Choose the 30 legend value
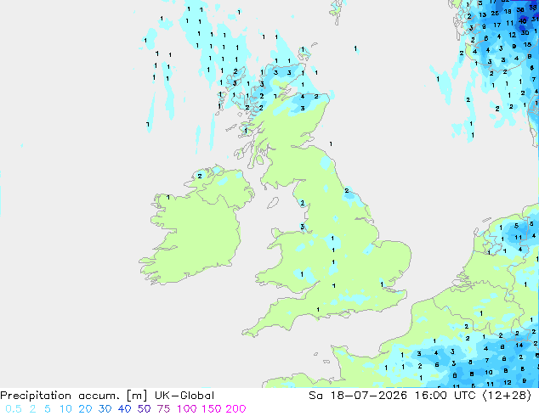 click(105, 409)
